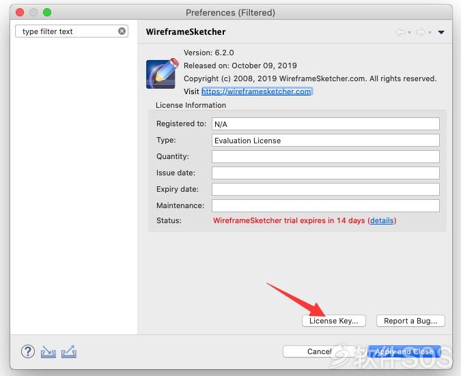Click the Version: 6.2.0 text
This screenshot has height=376, width=461.
pos(209,53)
